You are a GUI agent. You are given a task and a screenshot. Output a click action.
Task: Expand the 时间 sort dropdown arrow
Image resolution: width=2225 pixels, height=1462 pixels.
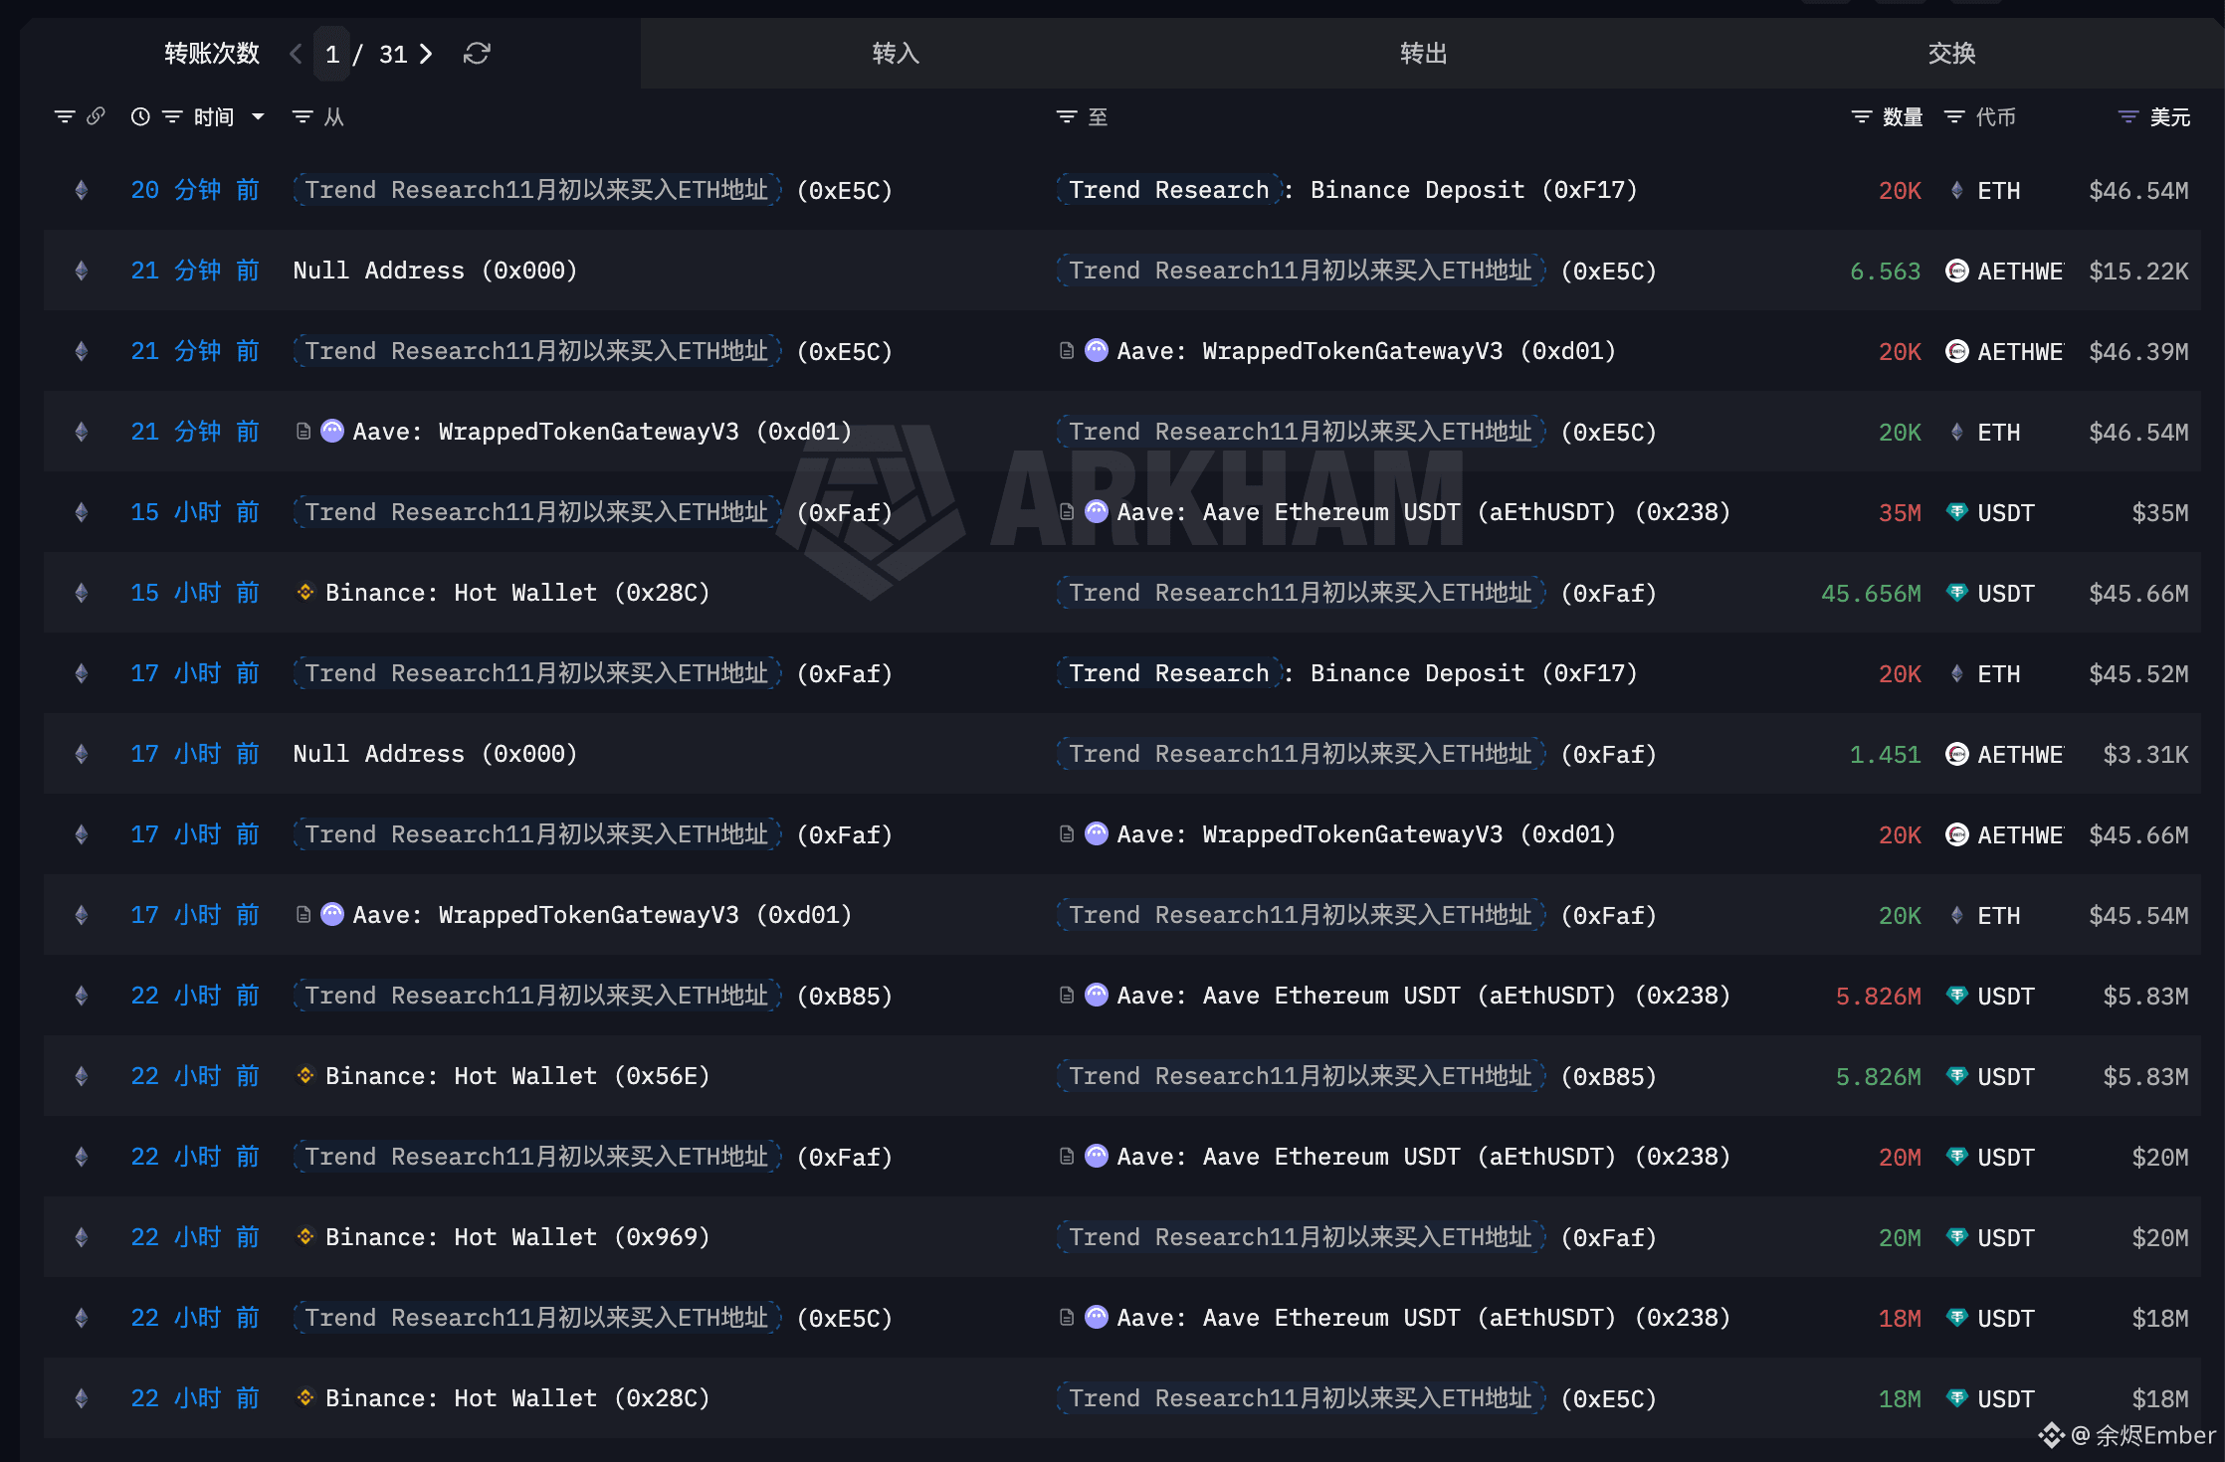click(258, 117)
